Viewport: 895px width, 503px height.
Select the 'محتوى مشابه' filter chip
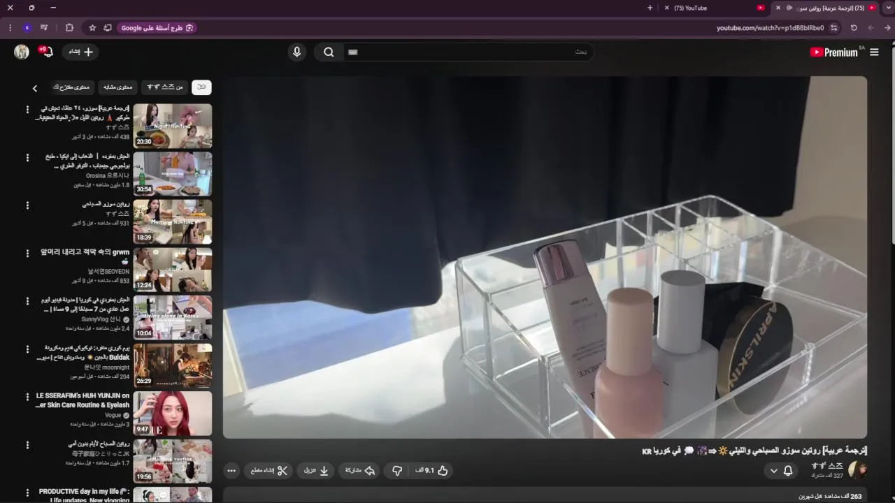[x=118, y=87]
